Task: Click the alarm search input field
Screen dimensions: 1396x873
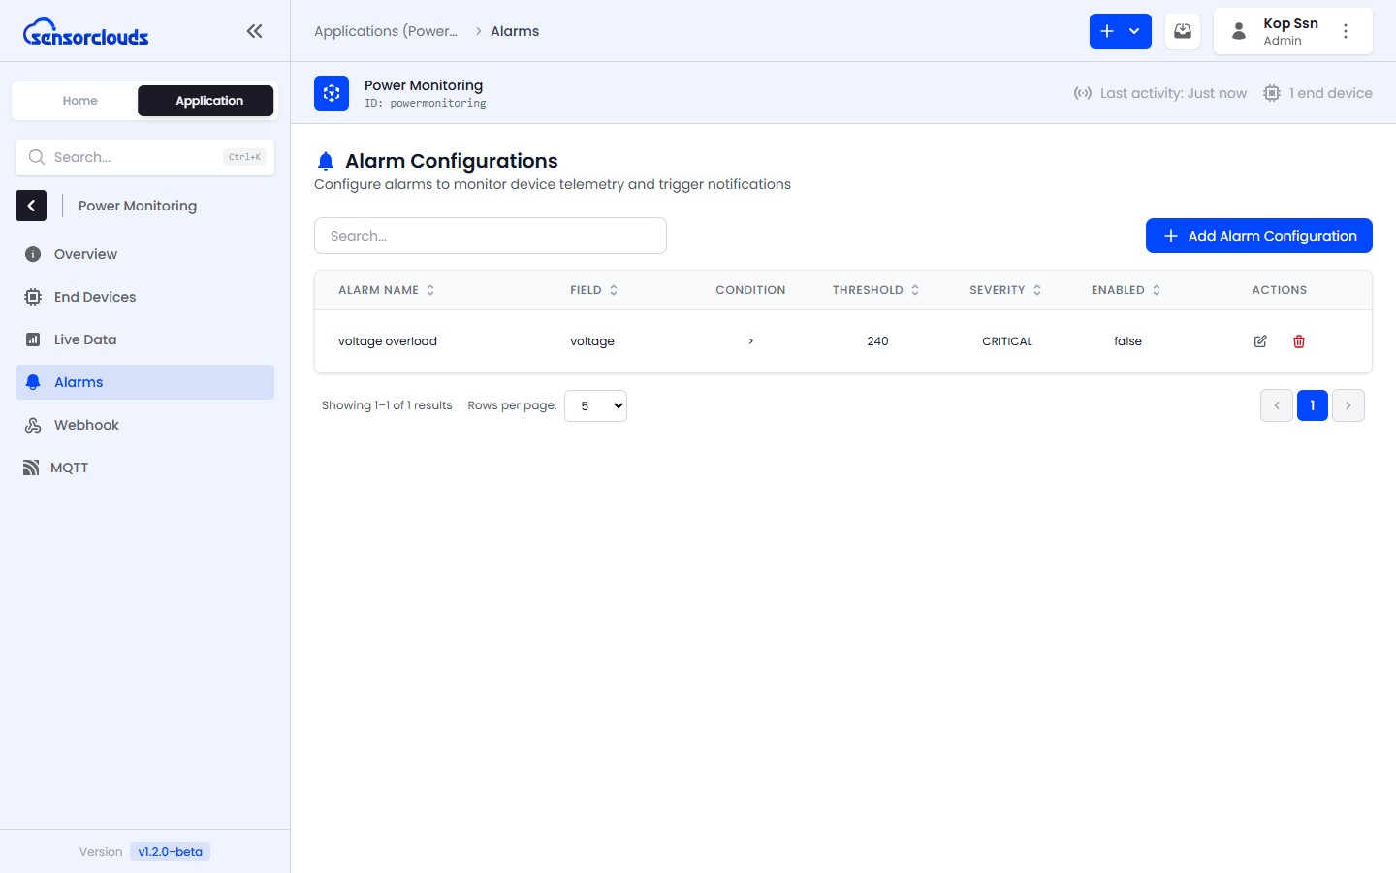Action: 490,236
